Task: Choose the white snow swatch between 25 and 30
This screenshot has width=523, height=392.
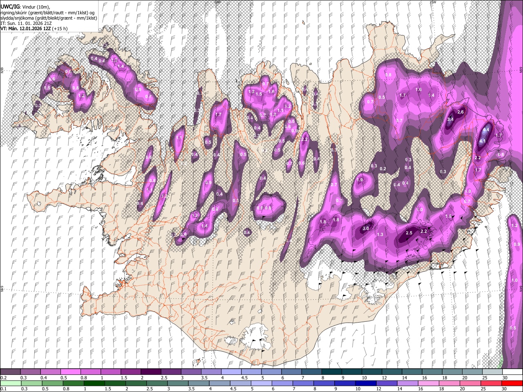Action: coord(492,372)
